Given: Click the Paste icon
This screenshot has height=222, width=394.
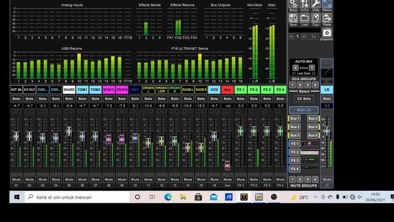Looking at the screenshot, I should [x=327, y=18].
